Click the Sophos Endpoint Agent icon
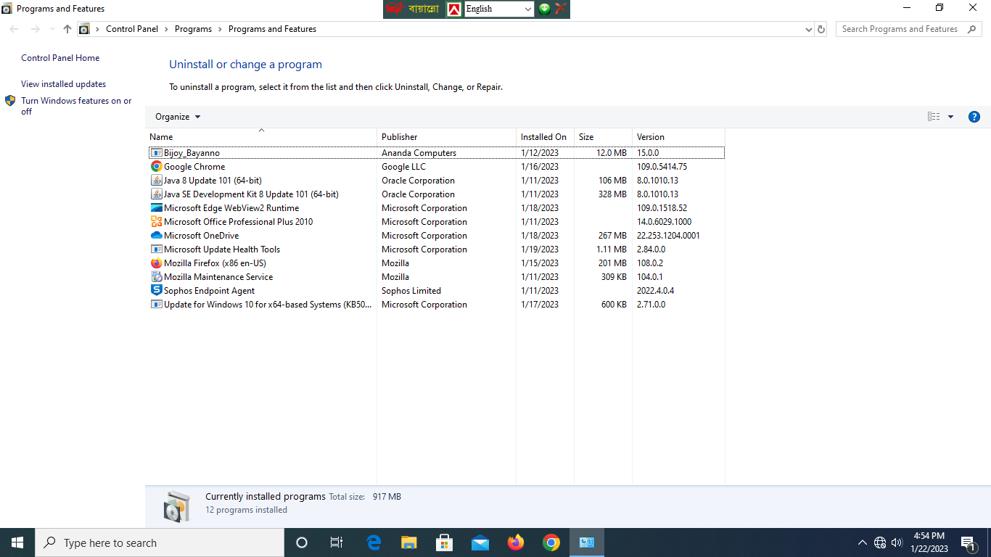 click(156, 291)
